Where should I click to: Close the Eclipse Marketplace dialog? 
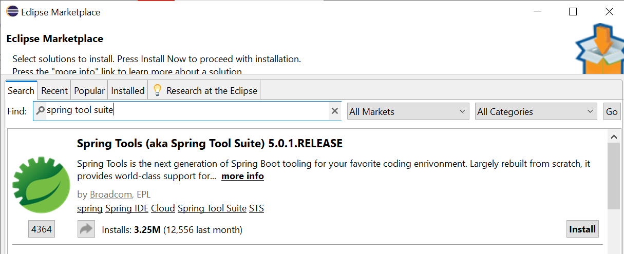(x=609, y=12)
